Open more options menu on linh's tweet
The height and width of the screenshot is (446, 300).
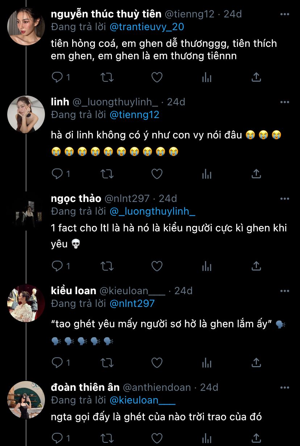coord(285,102)
